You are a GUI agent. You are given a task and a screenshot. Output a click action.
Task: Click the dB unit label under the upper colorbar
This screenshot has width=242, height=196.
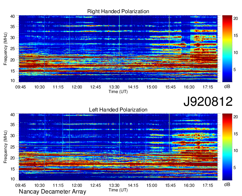[x=227, y=87]
